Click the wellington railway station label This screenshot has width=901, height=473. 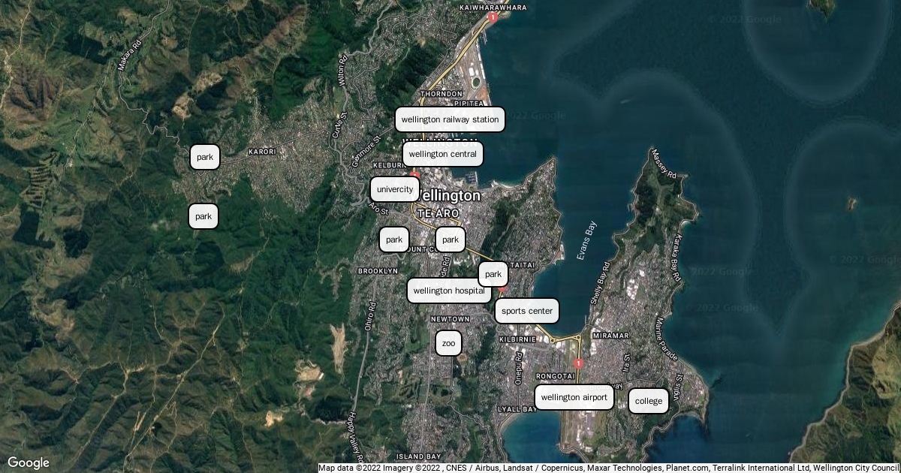(450, 119)
